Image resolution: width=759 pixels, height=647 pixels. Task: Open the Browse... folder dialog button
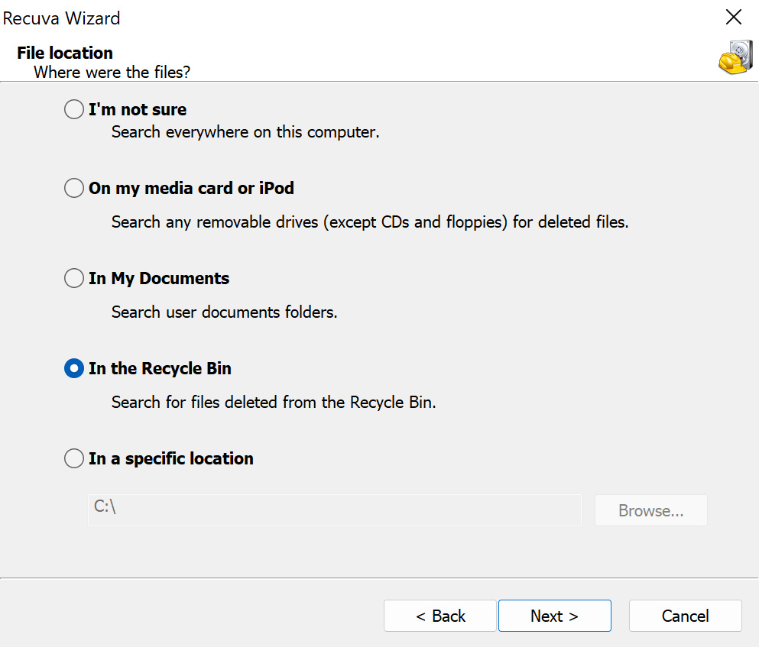click(x=651, y=510)
